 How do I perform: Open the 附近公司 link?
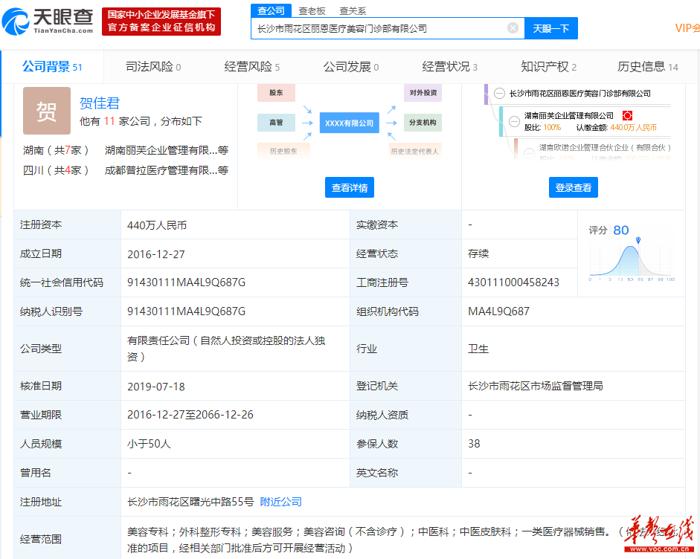pyautogui.click(x=280, y=502)
